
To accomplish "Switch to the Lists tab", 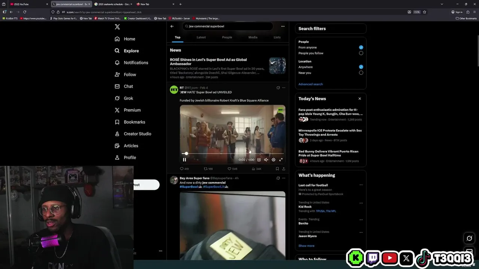I will 277,37.
